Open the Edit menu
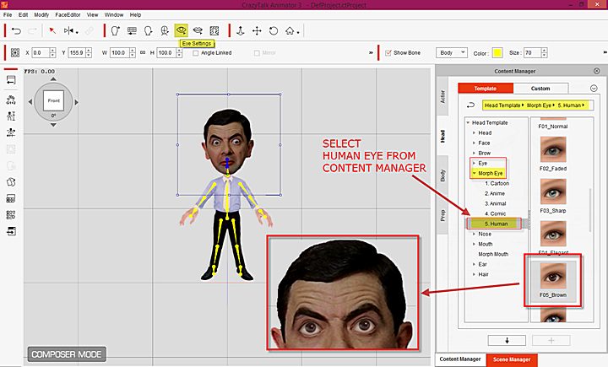Viewport: 608px width, 367px height. coord(24,14)
